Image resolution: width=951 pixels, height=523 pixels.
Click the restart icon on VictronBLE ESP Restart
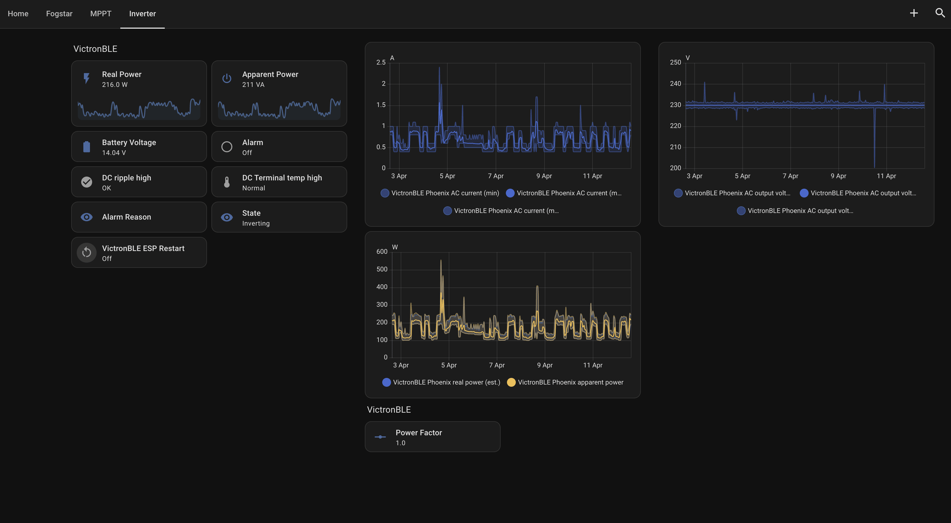[x=86, y=252]
